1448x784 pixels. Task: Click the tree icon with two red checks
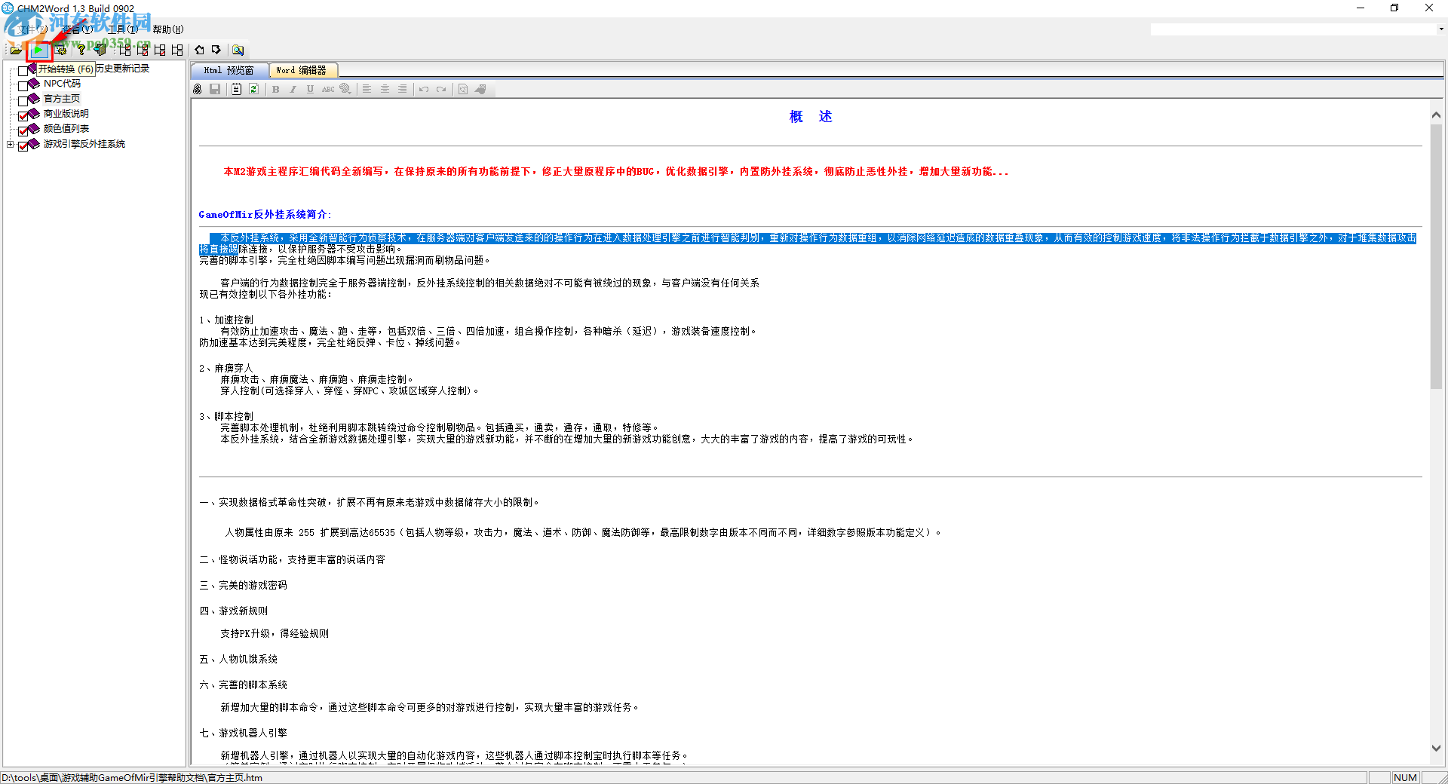(143, 50)
